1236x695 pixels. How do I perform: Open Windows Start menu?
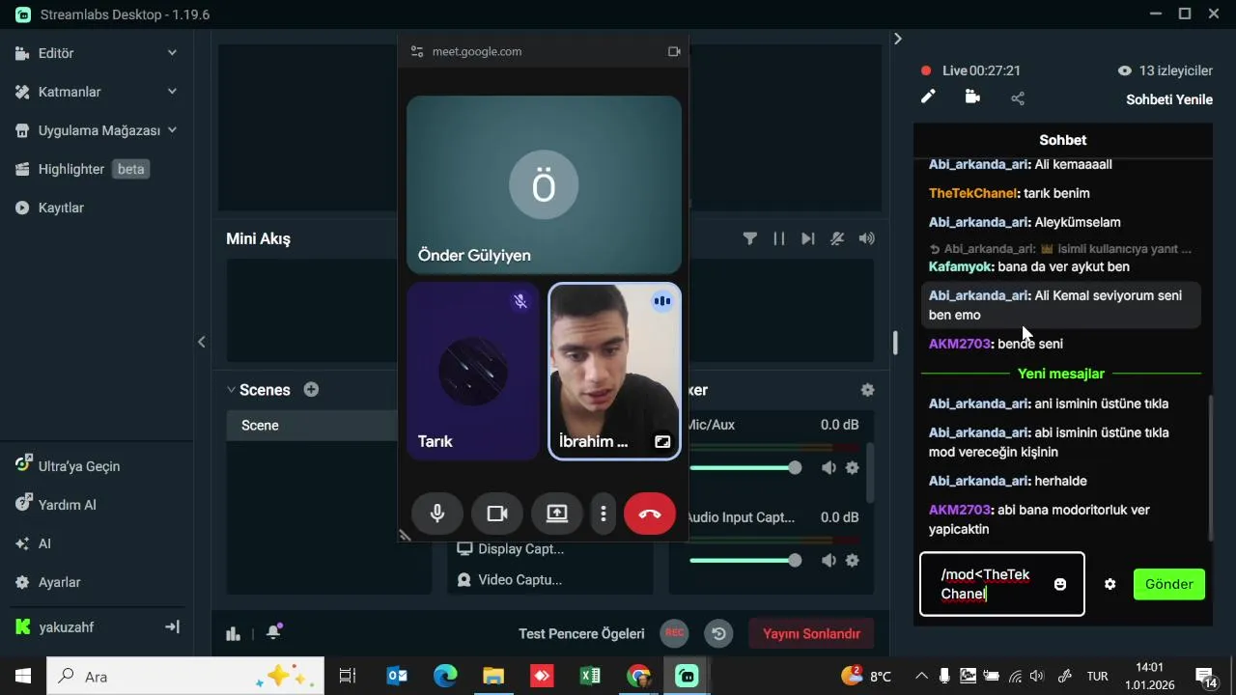pyautogui.click(x=23, y=676)
